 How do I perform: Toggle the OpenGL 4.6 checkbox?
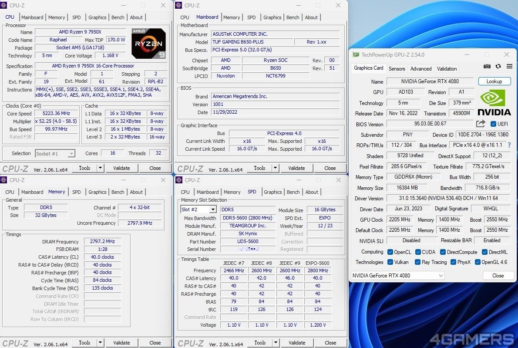478,262
